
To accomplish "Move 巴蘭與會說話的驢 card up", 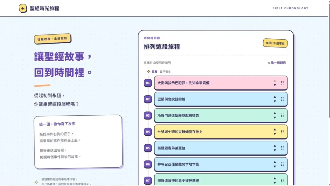I will pyautogui.click(x=275, y=97).
